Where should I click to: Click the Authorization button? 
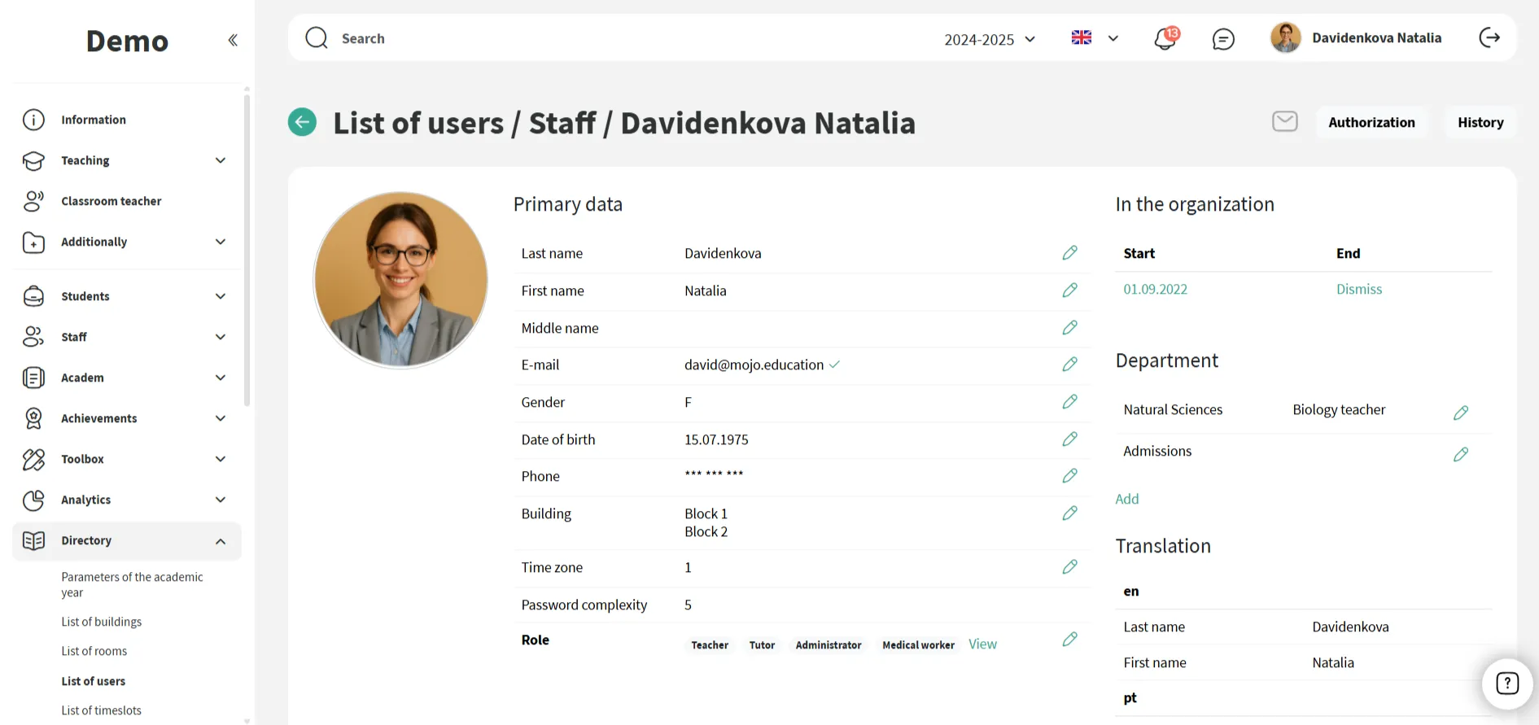pos(1371,123)
